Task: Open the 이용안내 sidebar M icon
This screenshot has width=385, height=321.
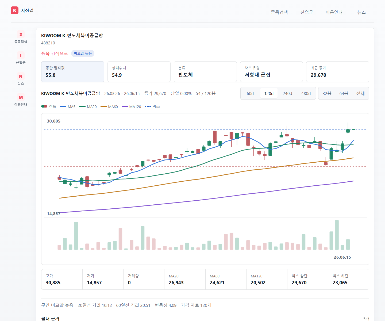Action: tap(21, 97)
